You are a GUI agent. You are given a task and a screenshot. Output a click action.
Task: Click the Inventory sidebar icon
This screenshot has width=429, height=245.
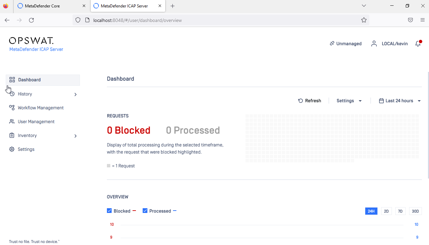12,135
